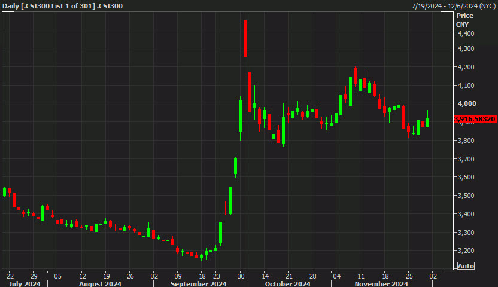Click the first green candle at chart's left edge
This screenshot has width=498, height=287.
[4, 191]
